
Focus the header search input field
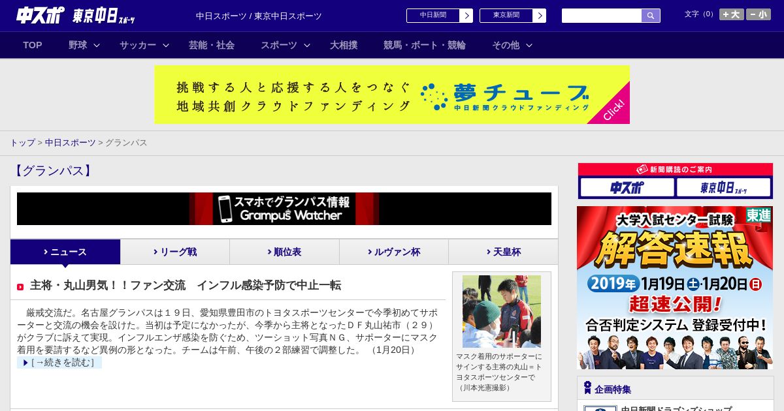pyautogui.click(x=602, y=16)
